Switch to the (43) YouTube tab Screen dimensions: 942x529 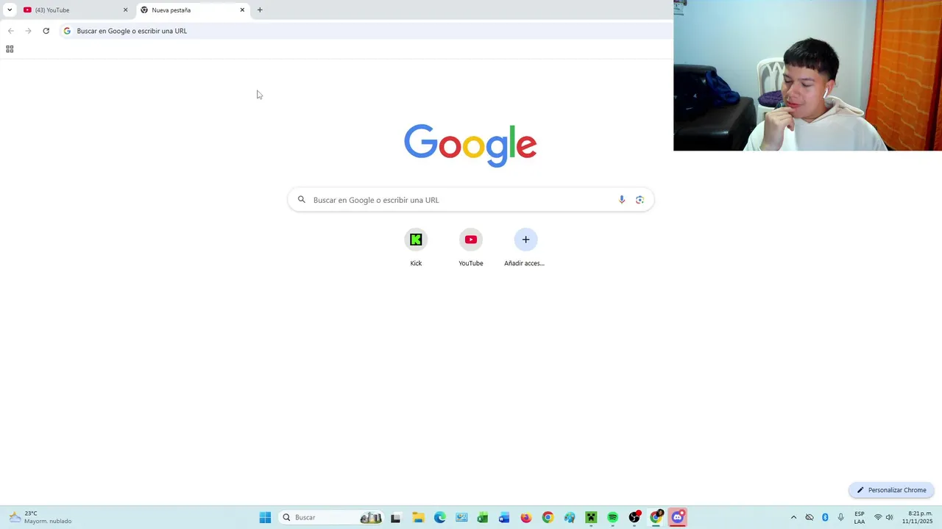click(76, 10)
